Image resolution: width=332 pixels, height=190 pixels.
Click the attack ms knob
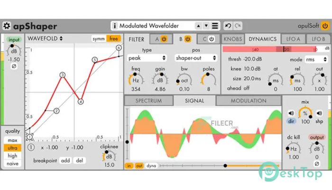[276, 80]
